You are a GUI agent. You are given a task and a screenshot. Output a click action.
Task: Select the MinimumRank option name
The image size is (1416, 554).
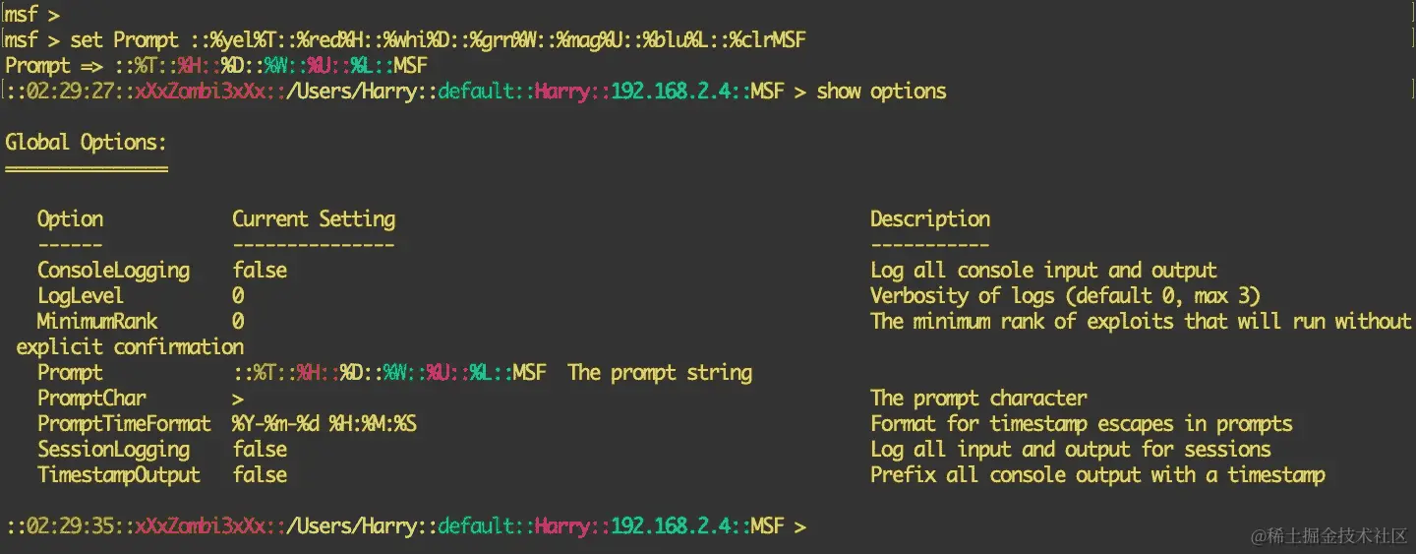pyautogui.click(x=97, y=322)
